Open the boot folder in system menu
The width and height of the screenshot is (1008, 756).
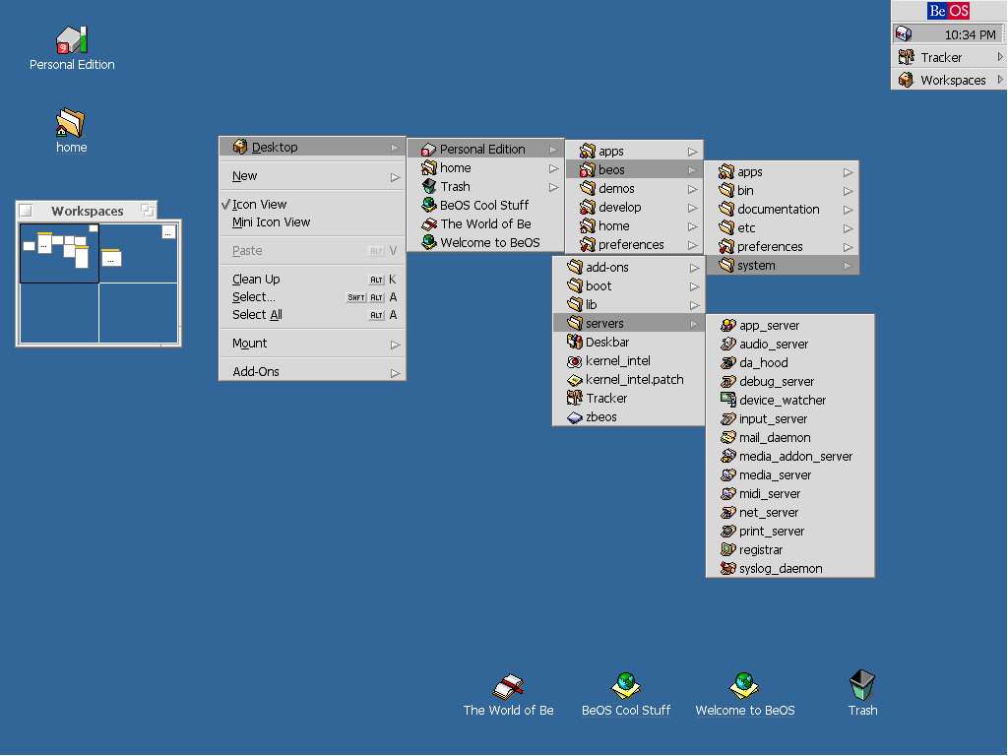click(x=628, y=286)
